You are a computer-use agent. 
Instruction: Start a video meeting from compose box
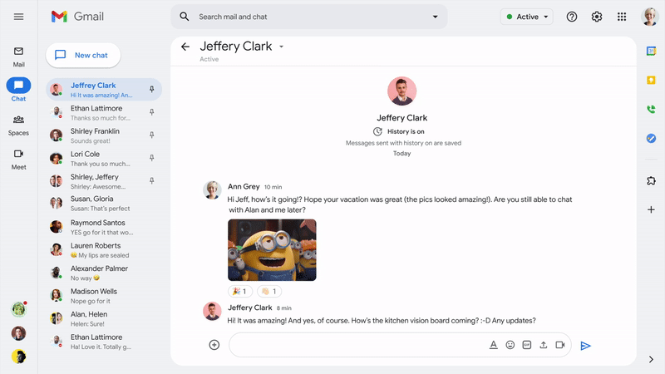point(560,345)
